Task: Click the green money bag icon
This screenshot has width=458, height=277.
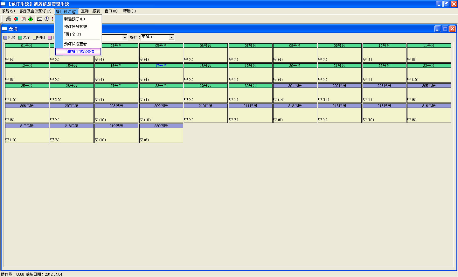Action: pyautogui.click(x=31, y=19)
